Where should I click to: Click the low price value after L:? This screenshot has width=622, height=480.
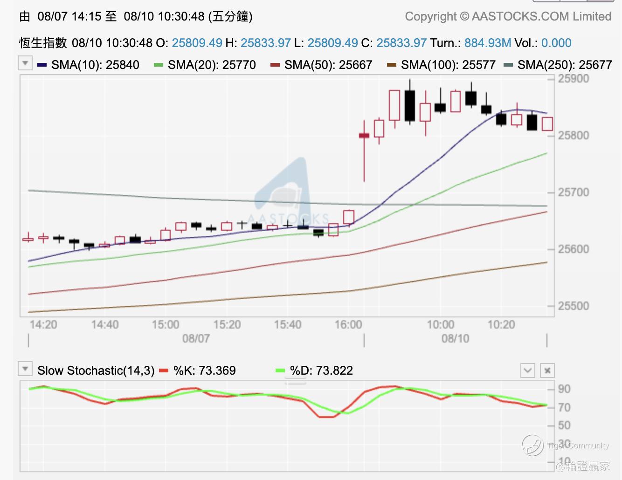[x=333, y=43]
